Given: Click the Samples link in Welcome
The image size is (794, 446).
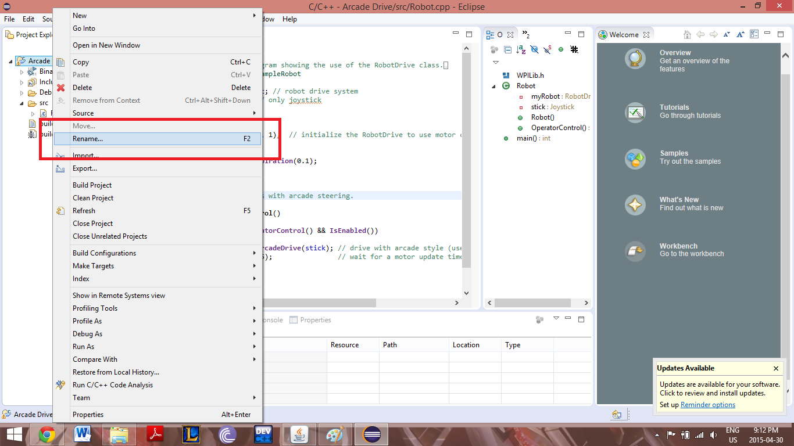Looking at the screenshot, I should [x=674, y=153].
